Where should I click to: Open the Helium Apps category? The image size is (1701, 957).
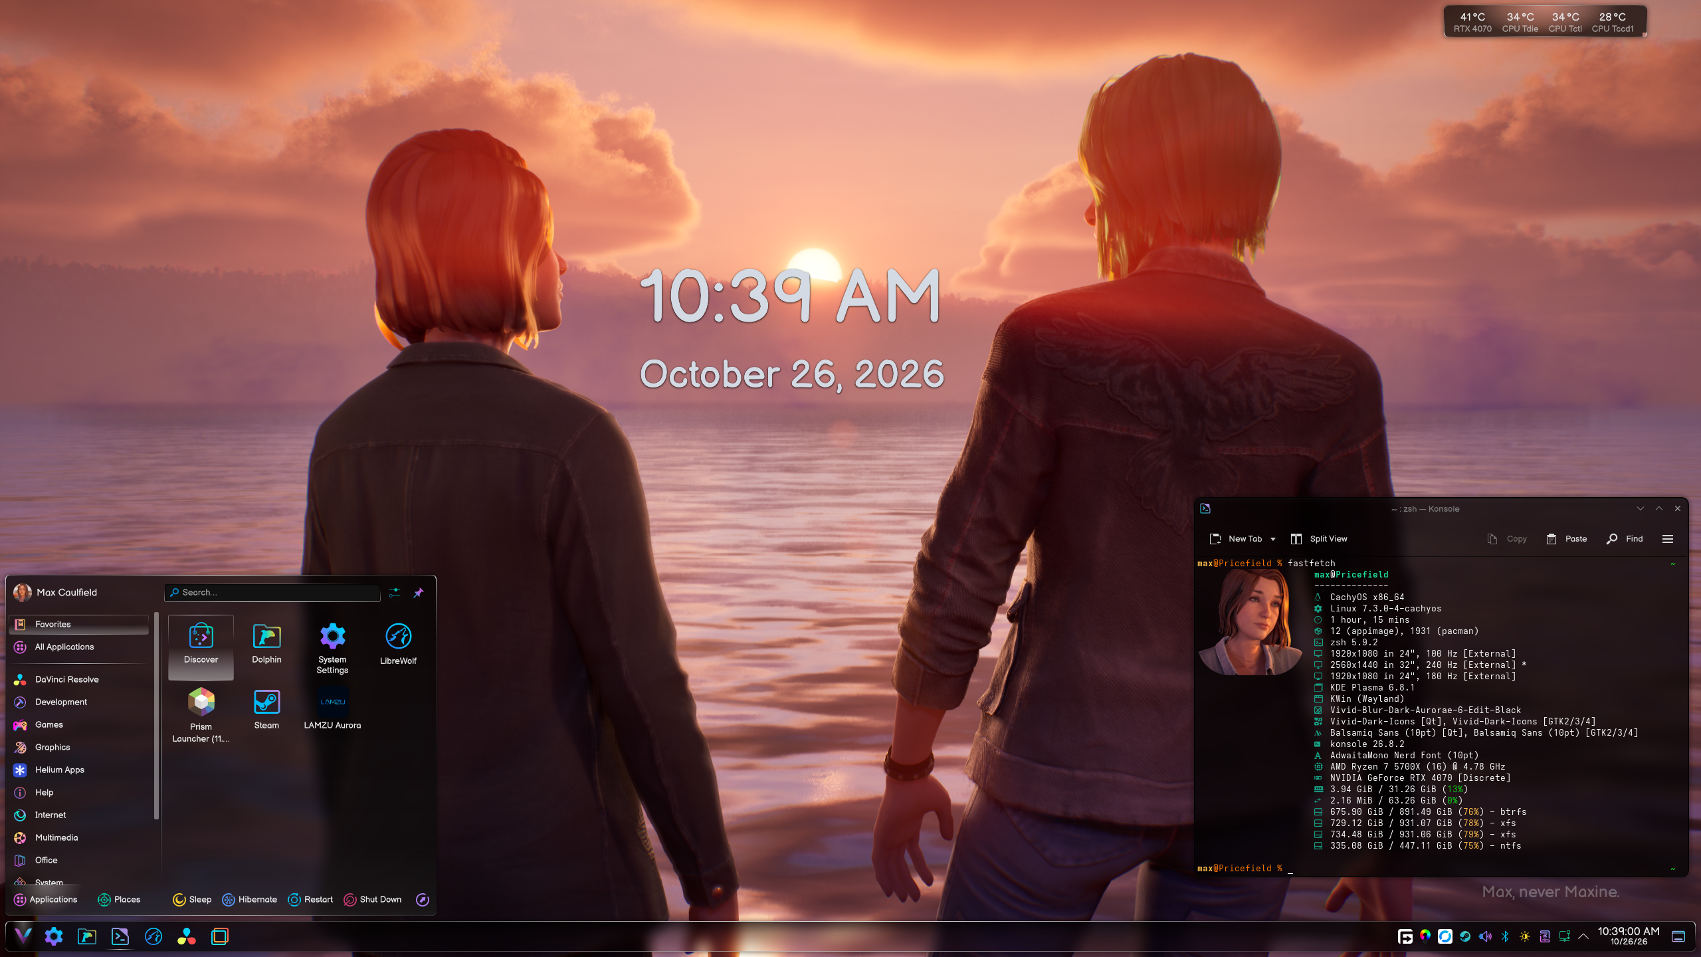click(79, 770)
